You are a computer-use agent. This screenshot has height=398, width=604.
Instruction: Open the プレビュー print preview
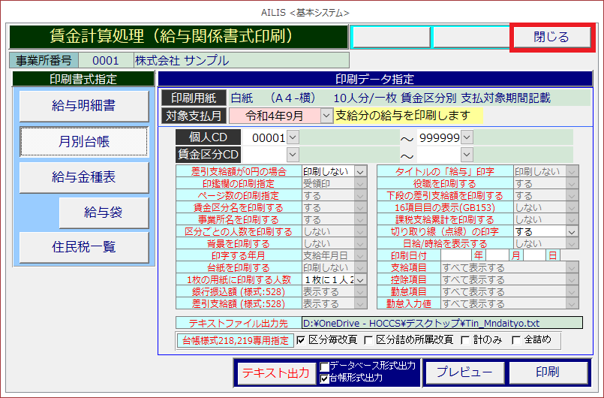coord(464,372)
